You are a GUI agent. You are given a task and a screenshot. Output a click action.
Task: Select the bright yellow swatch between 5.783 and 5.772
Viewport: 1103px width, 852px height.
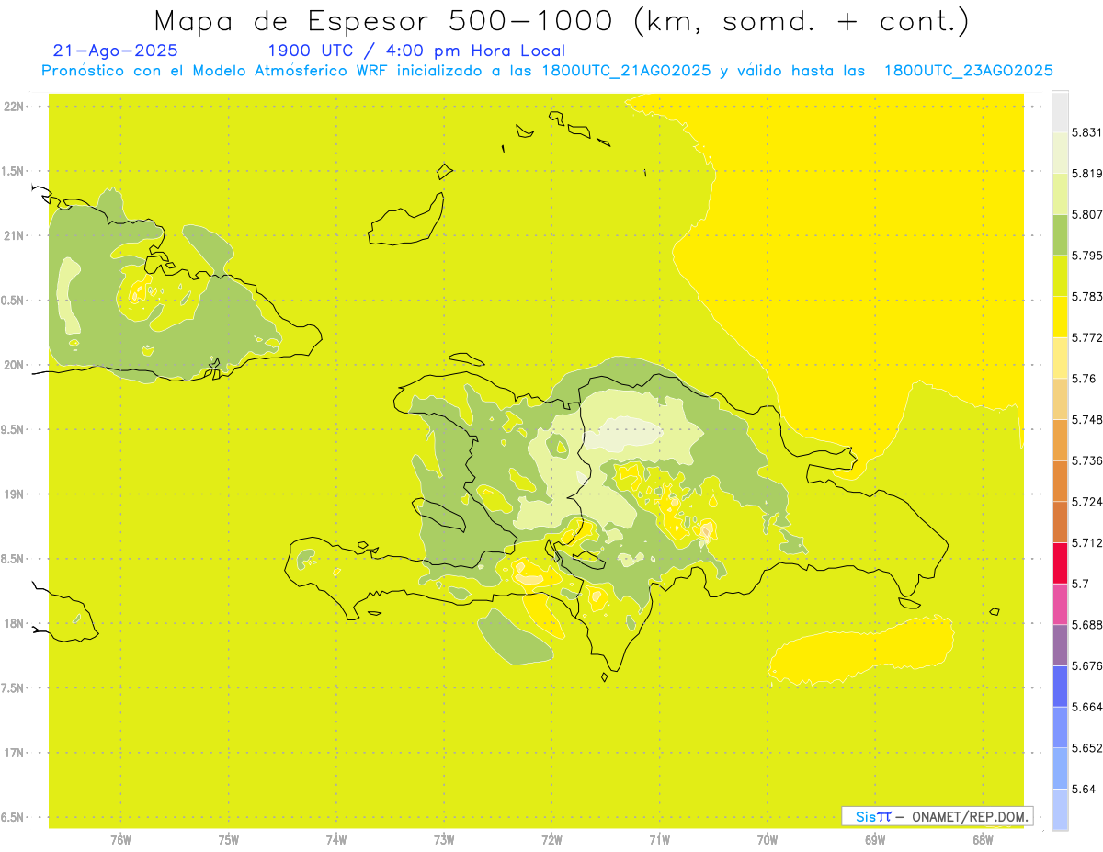point(1060,316)
